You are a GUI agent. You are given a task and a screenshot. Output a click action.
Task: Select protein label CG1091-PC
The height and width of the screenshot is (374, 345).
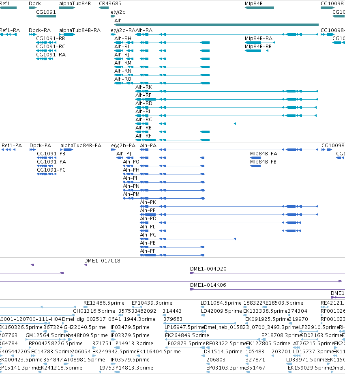click(51, 170)
